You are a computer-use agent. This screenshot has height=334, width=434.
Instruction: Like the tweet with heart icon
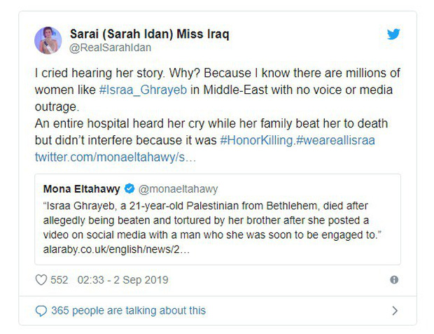click(41, 280)
